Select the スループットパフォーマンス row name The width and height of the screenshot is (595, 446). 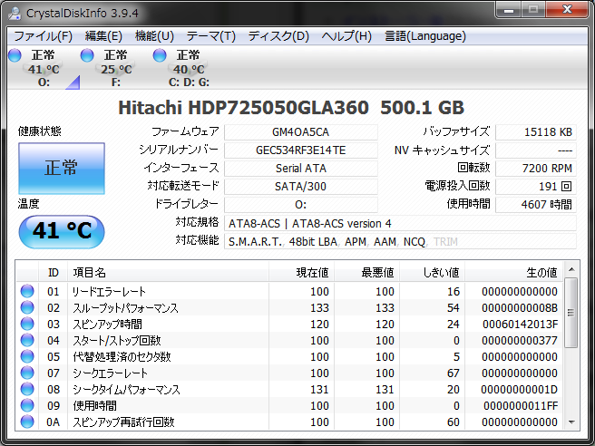125,307
